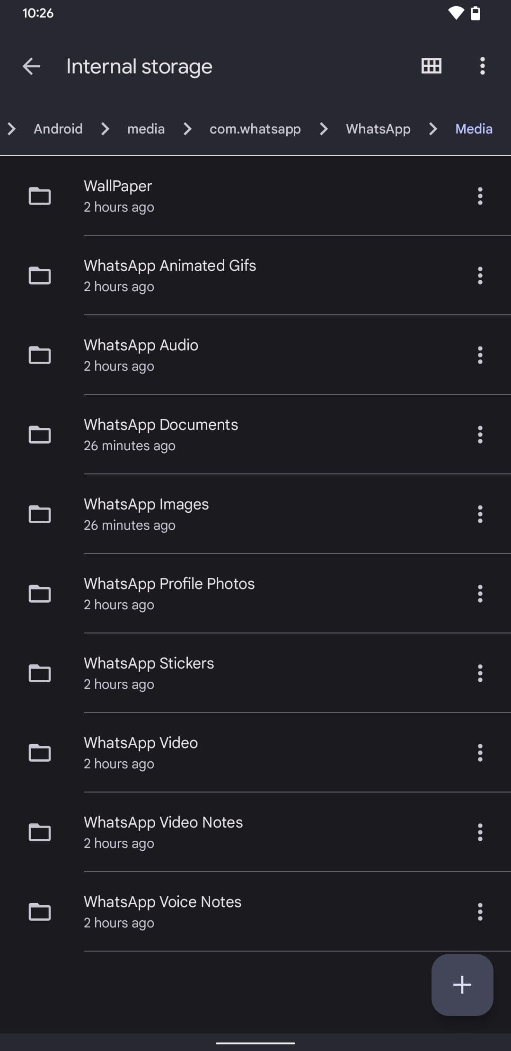Show options for WhatsApp Images folder
Viewport: 511px width, 1051px height.
[480, 514]
